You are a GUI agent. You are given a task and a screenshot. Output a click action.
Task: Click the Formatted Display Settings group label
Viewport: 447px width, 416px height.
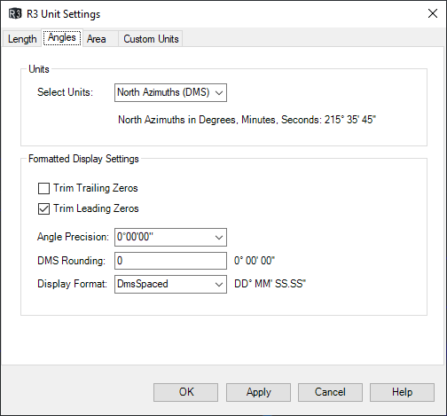[83, 159]
